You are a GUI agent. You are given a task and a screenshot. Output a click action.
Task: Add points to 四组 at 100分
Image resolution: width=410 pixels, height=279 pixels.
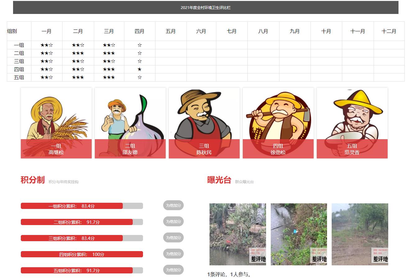point(173,254)
